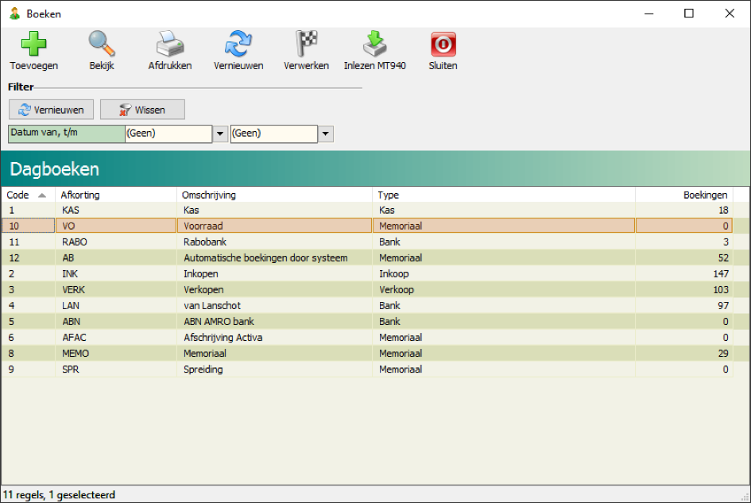Click the SPR abbreviation cell
751x503 pixels.
coord(116,370)
